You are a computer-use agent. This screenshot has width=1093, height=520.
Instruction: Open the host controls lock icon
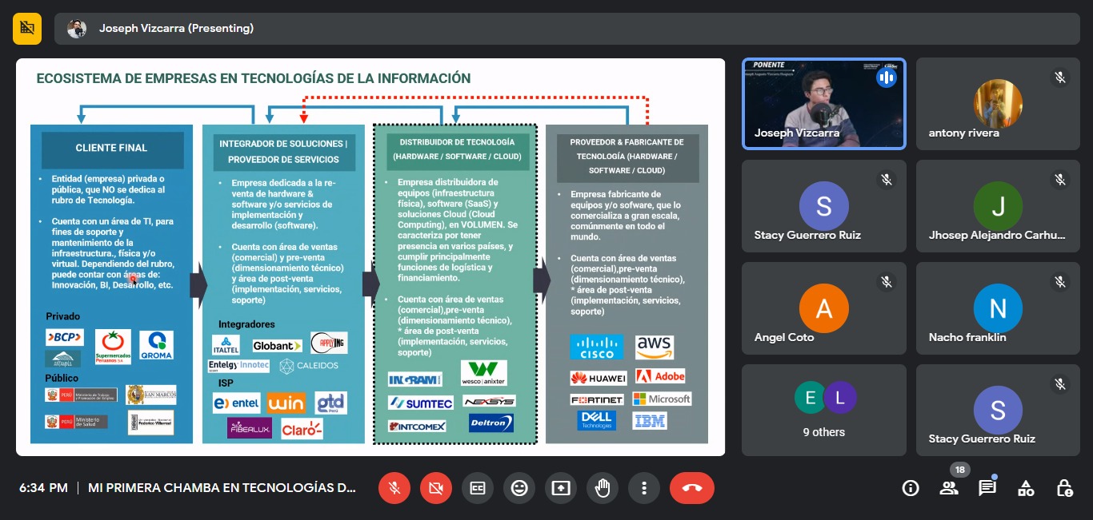coord(1064,488)
